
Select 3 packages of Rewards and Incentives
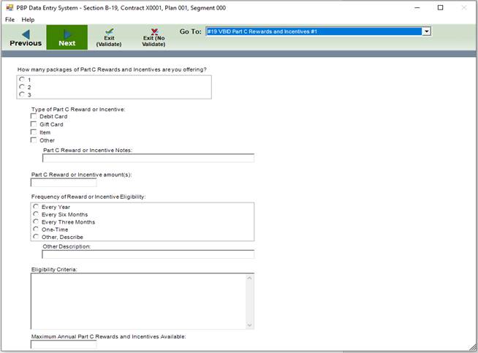[x=22, y=95]
